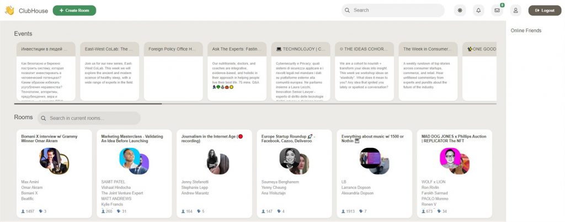
Task: Open Marketing Masterclass room title
Action: [132, 139]
